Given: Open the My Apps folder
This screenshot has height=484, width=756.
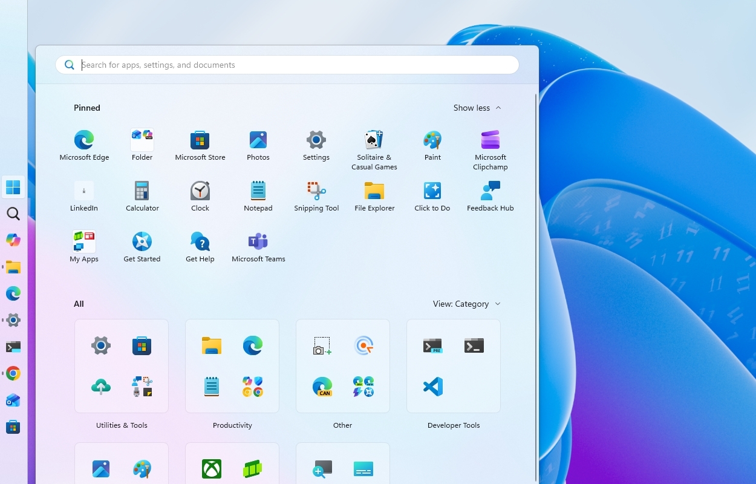Looking at the screenshot, I should pos(84,247).
